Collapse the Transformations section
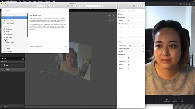 [x=118, y=24]
